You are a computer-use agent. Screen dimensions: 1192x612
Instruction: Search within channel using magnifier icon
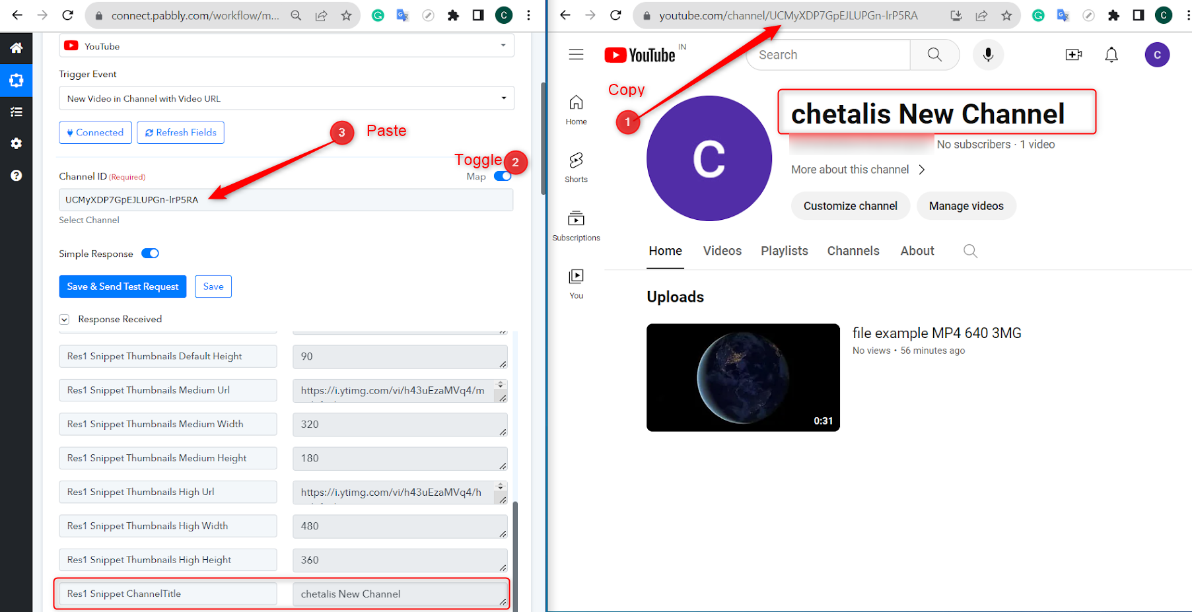[x=970, y=251]
